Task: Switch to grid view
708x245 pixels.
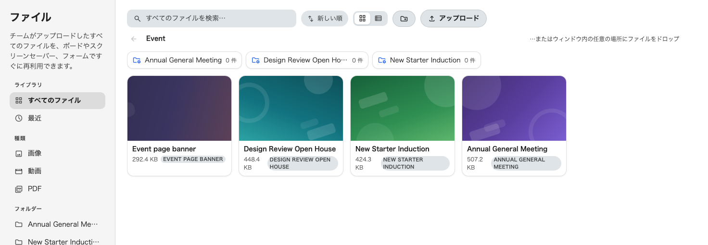Action: coord(363,19)
